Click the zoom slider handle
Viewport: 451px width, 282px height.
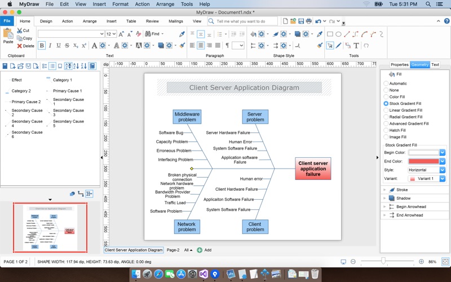(x=383, y=261)
